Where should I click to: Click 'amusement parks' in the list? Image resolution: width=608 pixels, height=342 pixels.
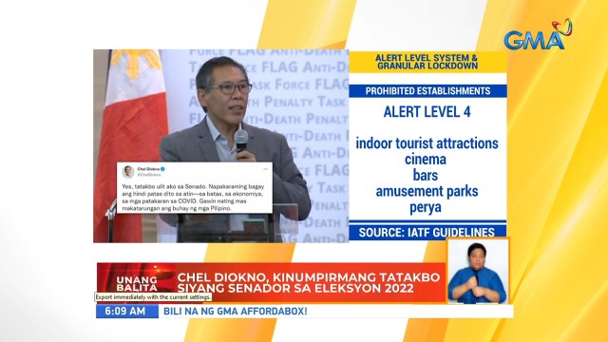tap(427, 192)
